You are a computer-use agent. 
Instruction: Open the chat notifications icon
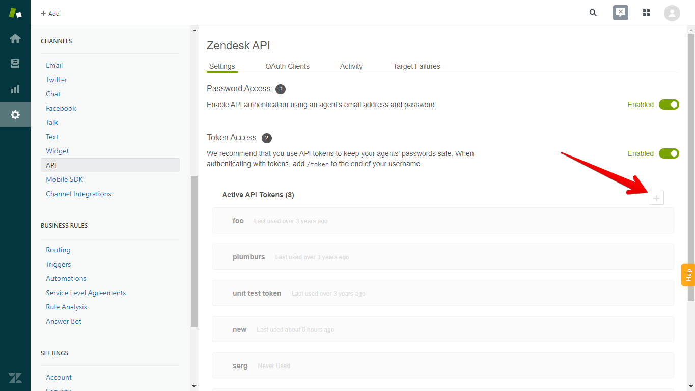(x=620, y=13)
